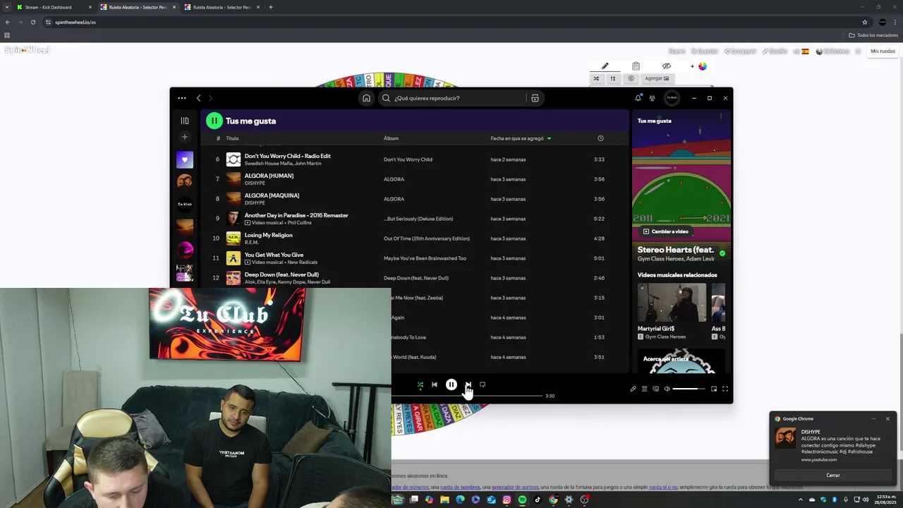Go to Spotify Home icon
This screenshot has height=508, width=903.
(x=366, y=98)
